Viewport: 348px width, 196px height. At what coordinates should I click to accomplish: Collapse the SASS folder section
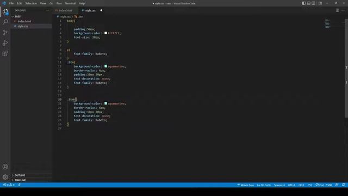[x=32, y=16]
